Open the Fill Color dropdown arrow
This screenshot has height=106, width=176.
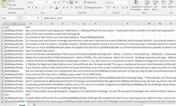(54, 8)
